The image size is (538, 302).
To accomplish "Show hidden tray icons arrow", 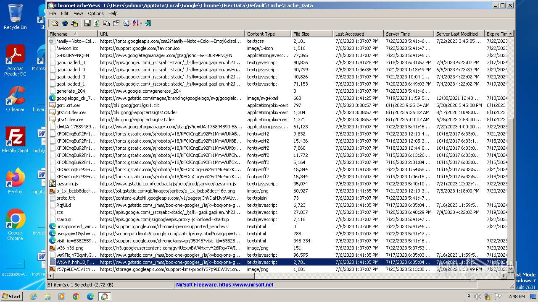I will pyautogui.click(x=469, y=297).
